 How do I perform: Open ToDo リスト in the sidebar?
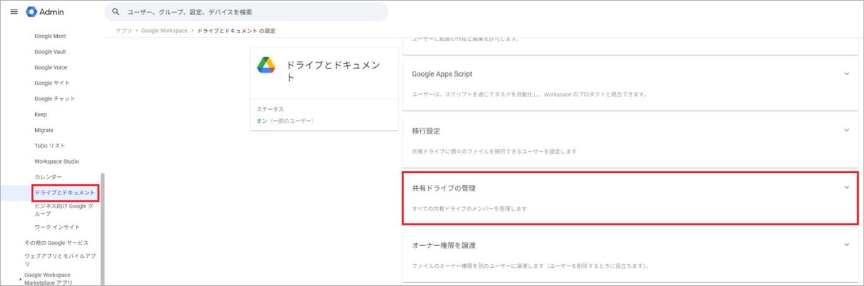click(50, 146)
